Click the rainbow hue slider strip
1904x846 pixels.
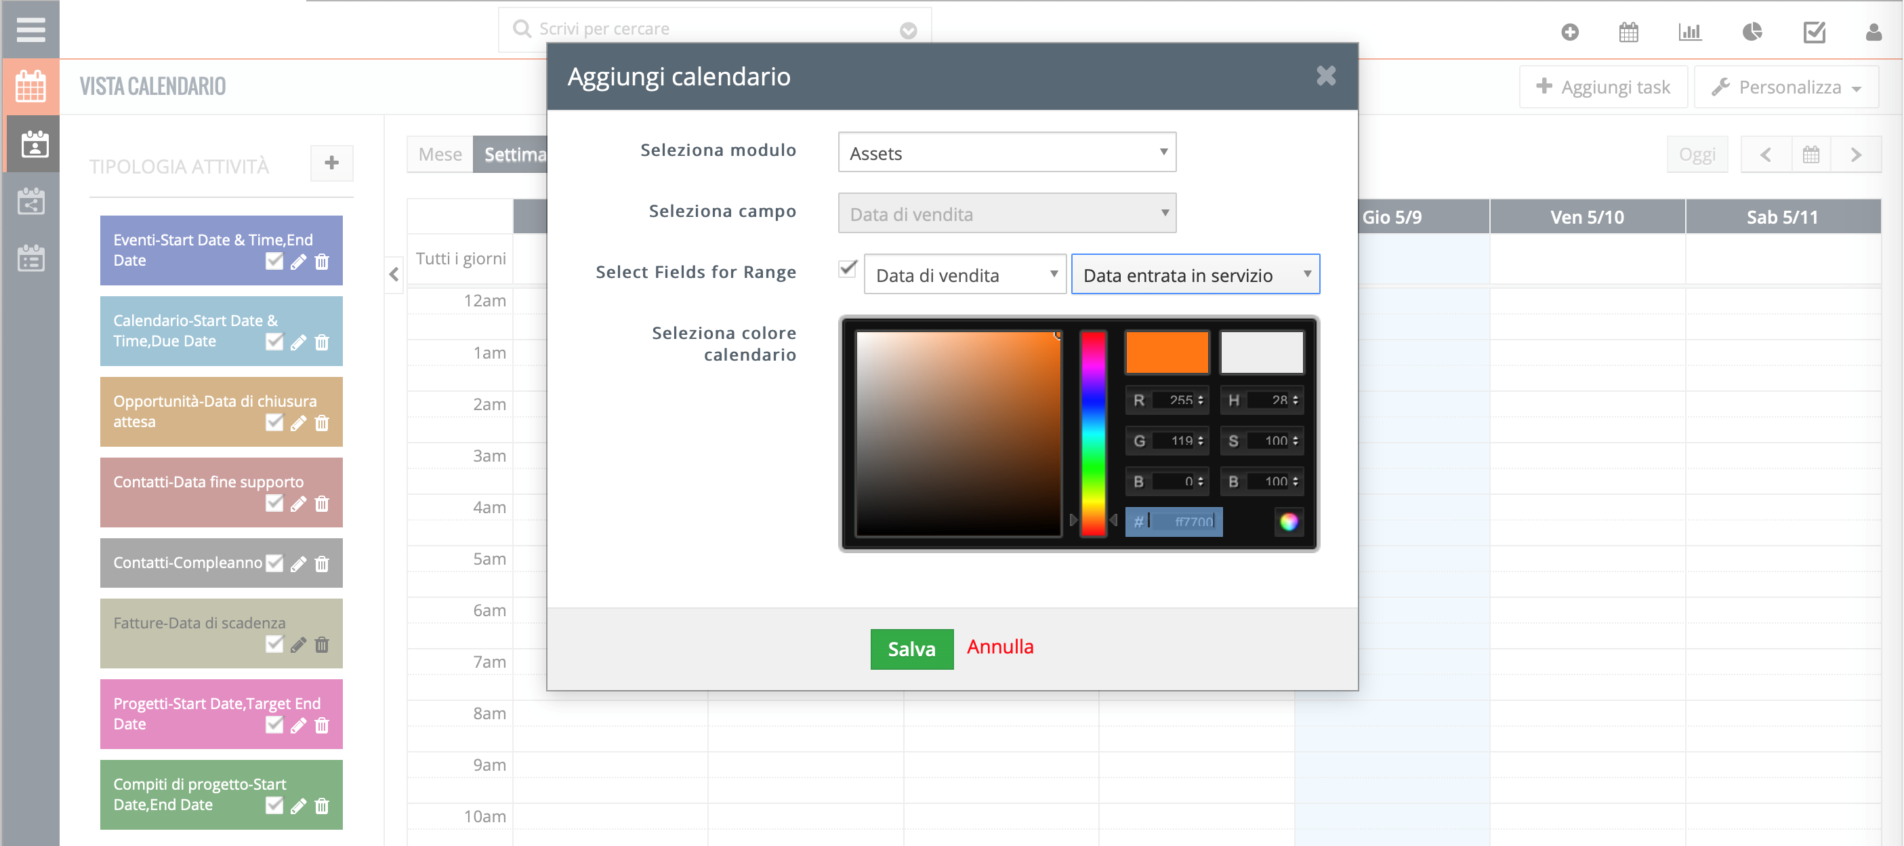1093,432
